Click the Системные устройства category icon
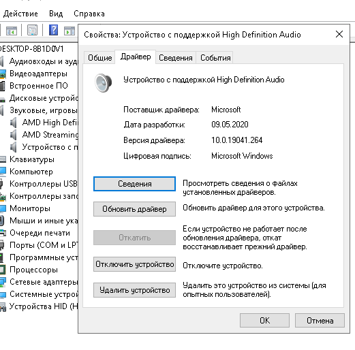 pyautogui.click(x=3, y=294)
